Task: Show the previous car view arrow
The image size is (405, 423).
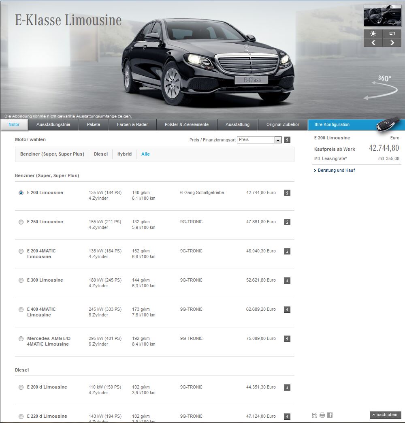Action: point(373,43)
